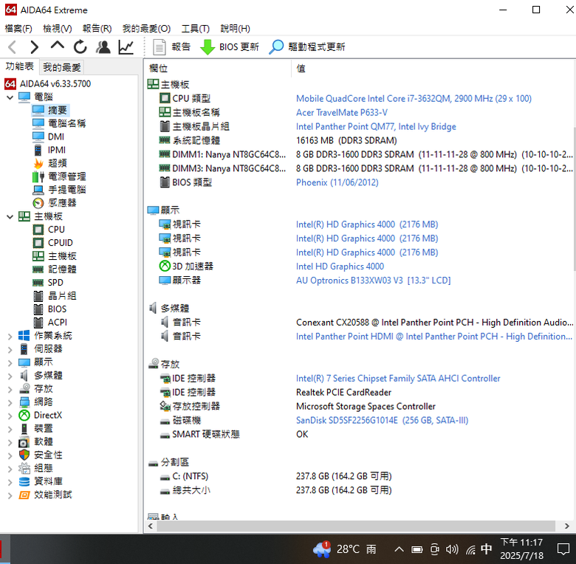The image size is (576, 564).
Task: Select the ACPI tree item
Action: point(58,322)
